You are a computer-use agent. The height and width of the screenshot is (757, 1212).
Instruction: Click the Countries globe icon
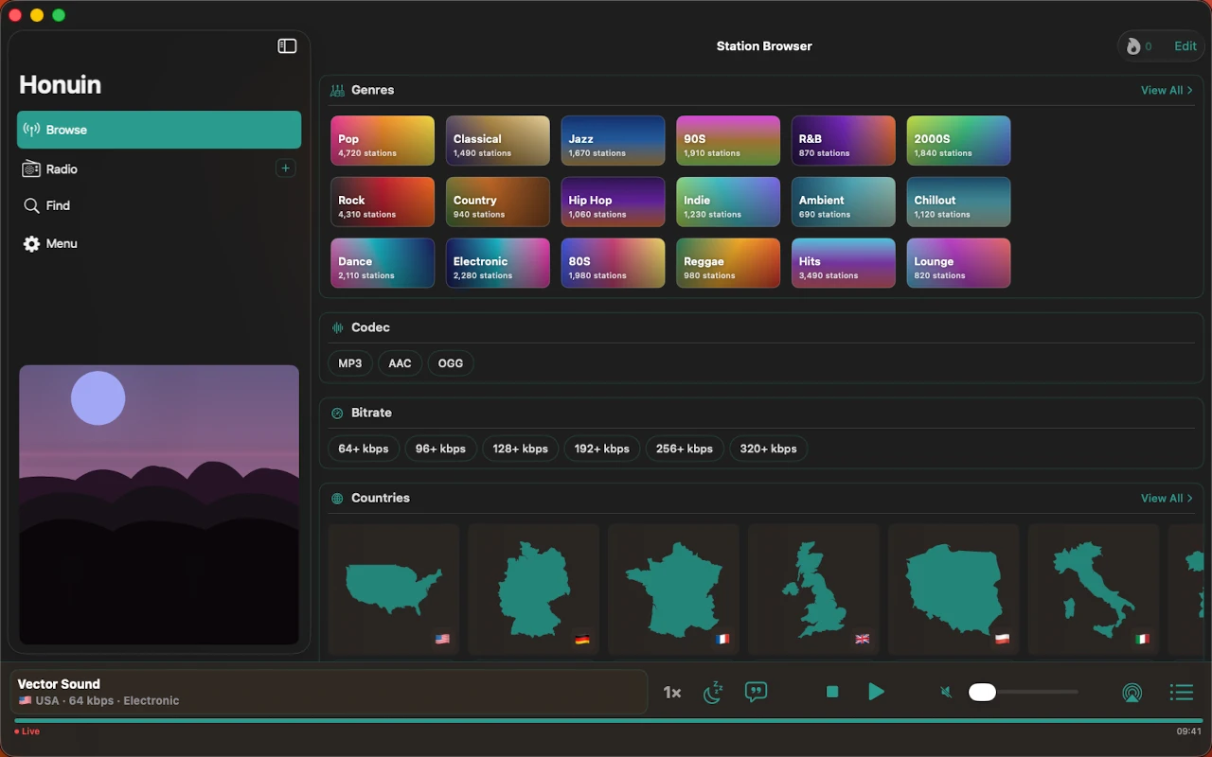point(337,498)
